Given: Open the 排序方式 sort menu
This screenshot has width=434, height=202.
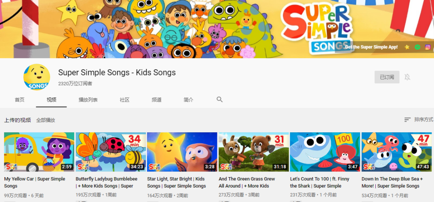Looking at the screenshot, I should [x=419, y=120].
